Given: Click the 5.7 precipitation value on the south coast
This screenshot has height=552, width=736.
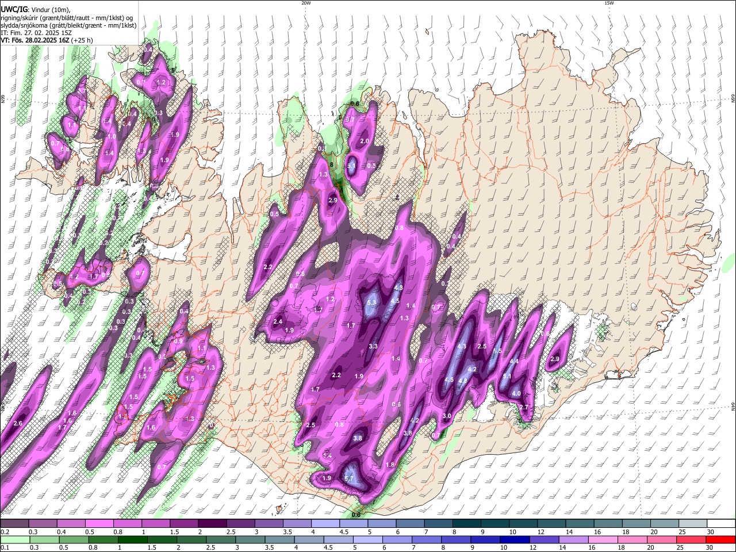Looking at the screenshot, I should tap(349, 479).
